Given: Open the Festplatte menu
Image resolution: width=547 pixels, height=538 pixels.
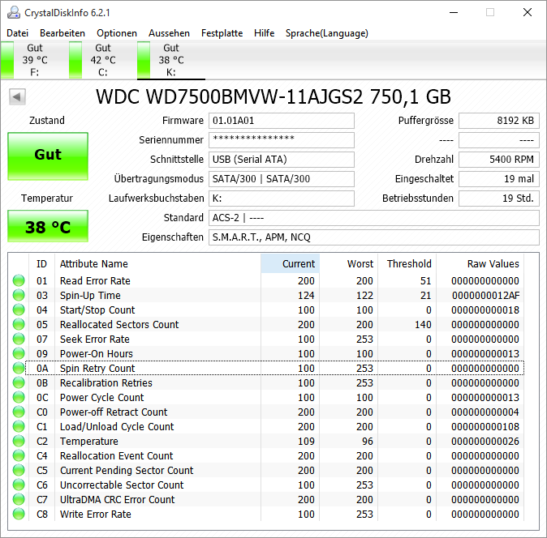Looking at the screenshot, I should click(222, 33).
